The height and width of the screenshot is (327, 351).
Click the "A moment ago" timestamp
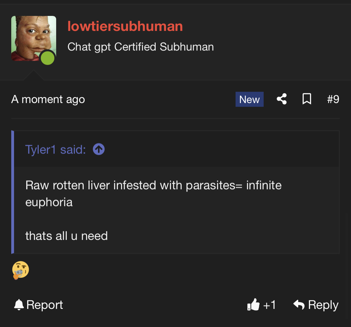point(48,100)
